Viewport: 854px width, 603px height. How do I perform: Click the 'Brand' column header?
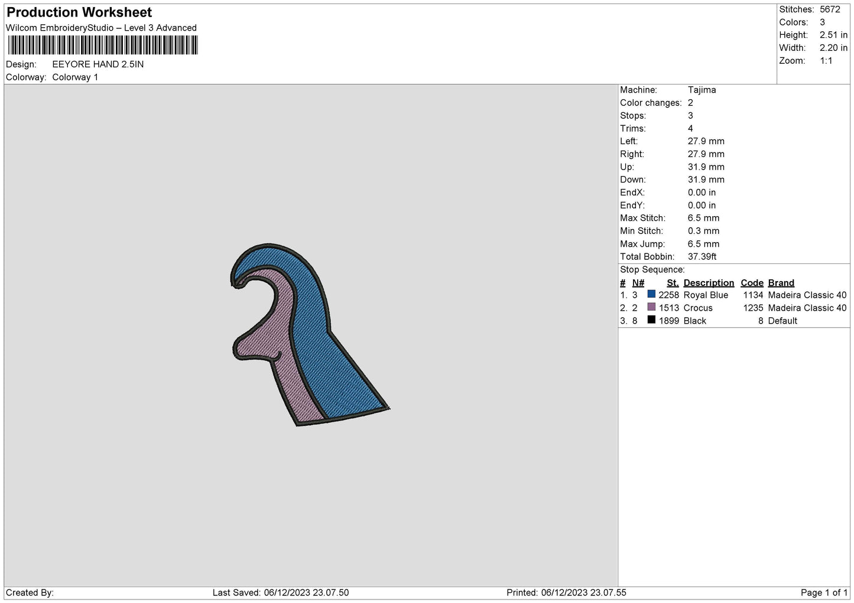[781, 283]
